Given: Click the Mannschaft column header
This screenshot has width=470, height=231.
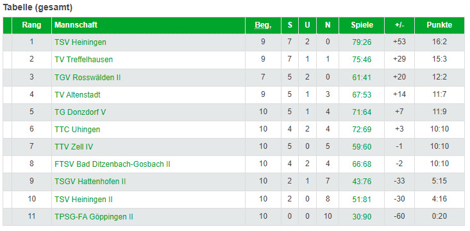Looking at the screenshot, I should [76, 25].
